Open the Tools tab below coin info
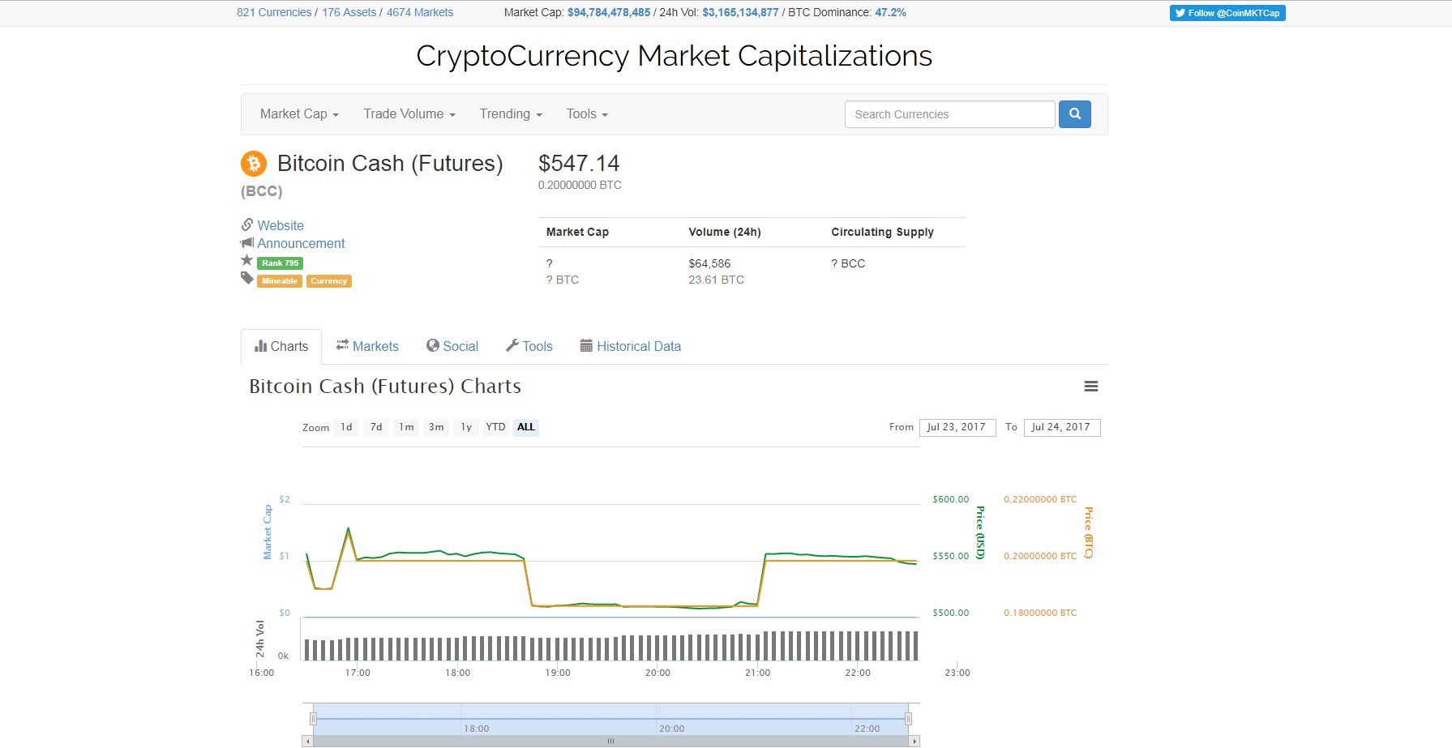The image size is (1452, 748). [x=529, y=346]
